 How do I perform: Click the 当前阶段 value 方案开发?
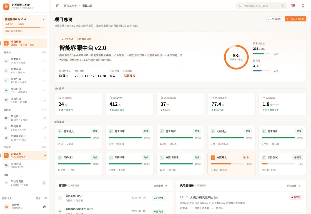(129, 76)
